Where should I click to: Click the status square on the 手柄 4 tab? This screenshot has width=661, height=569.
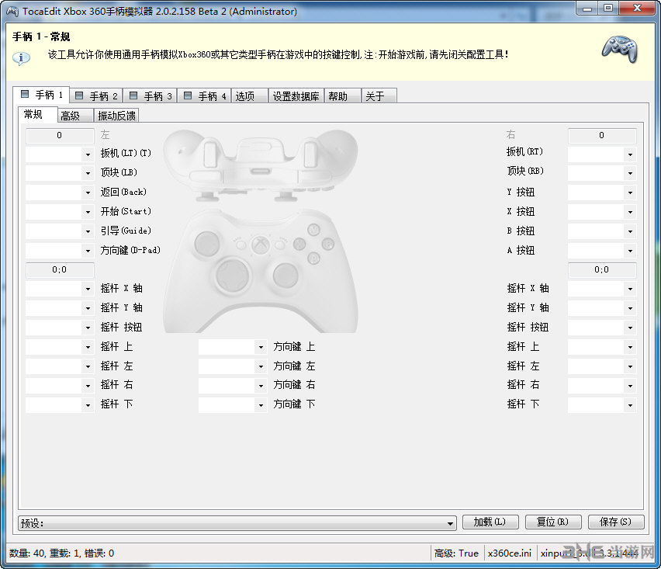tap(188, 95)
